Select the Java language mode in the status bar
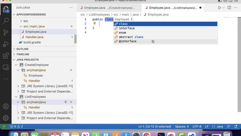 click(x=220, y=127)
